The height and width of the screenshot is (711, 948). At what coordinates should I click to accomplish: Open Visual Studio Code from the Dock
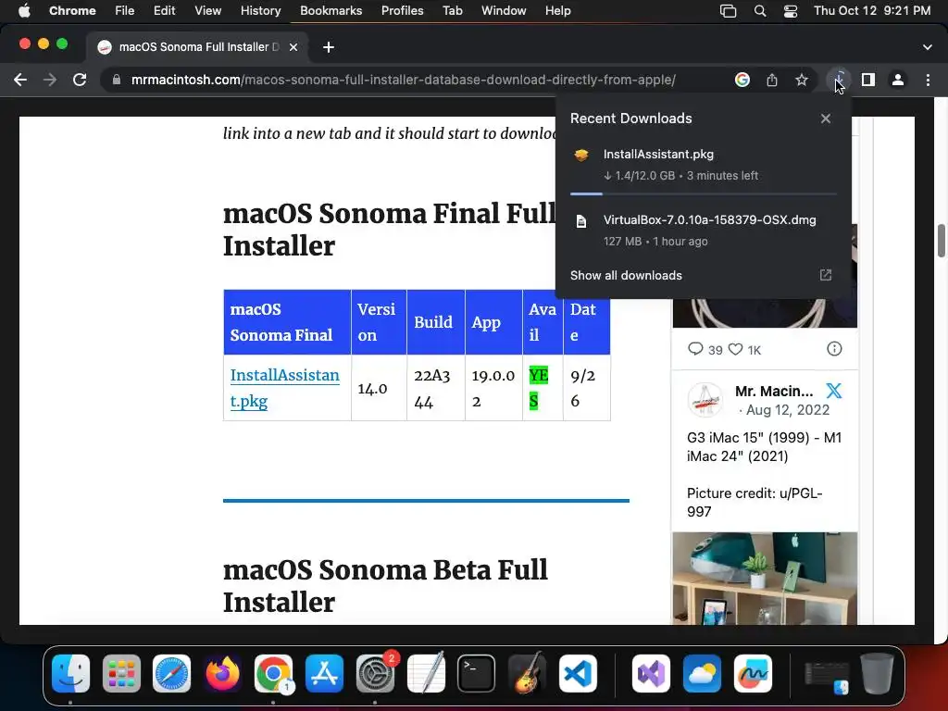[578, 673]
